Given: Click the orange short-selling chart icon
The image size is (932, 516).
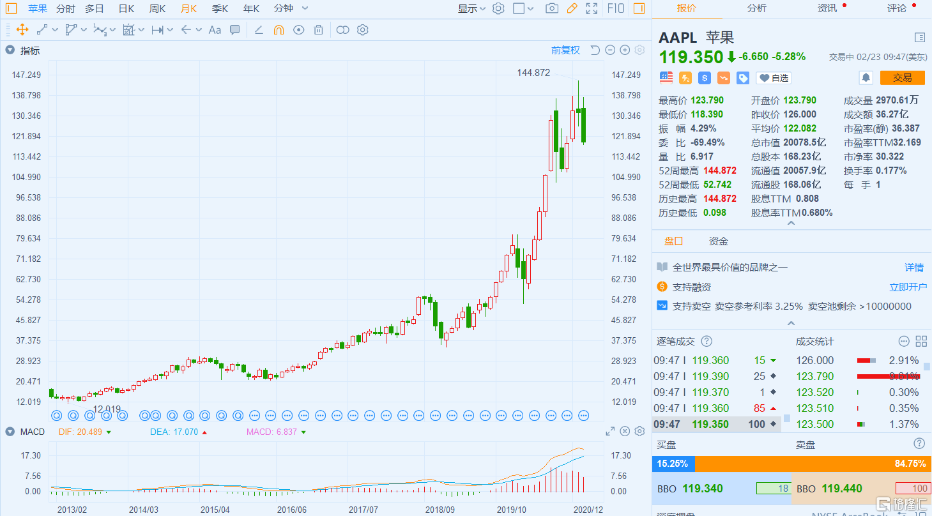Looking at the screenshot, I should point(724,77).
